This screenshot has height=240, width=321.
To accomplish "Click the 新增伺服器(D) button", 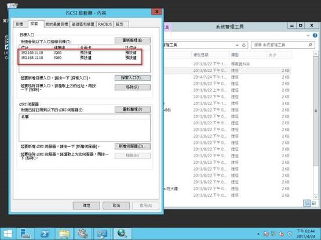I will click(133, 146).
